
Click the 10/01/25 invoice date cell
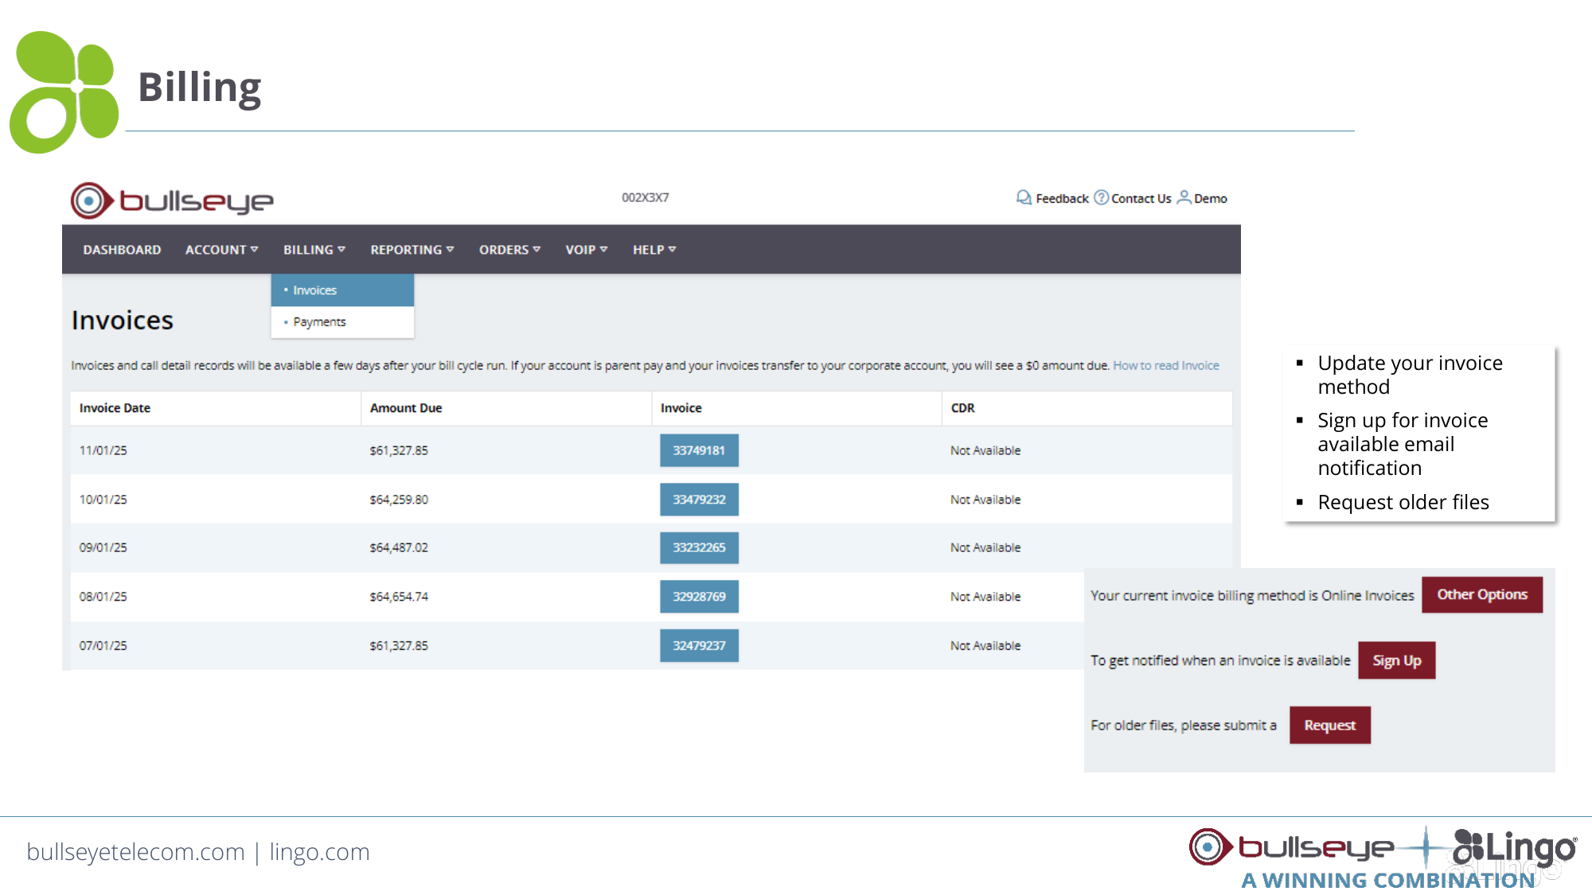point(103,500)
